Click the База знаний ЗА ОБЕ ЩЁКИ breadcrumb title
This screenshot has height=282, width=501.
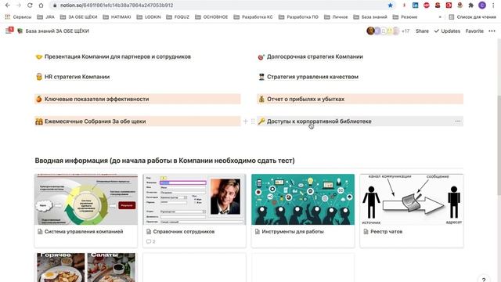(x=57, y=31)
